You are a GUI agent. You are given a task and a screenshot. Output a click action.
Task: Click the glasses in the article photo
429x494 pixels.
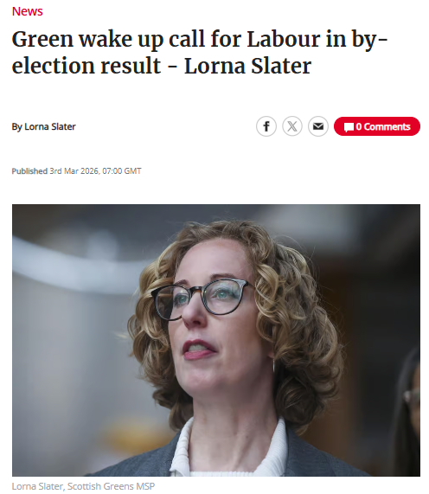point(201,299)
